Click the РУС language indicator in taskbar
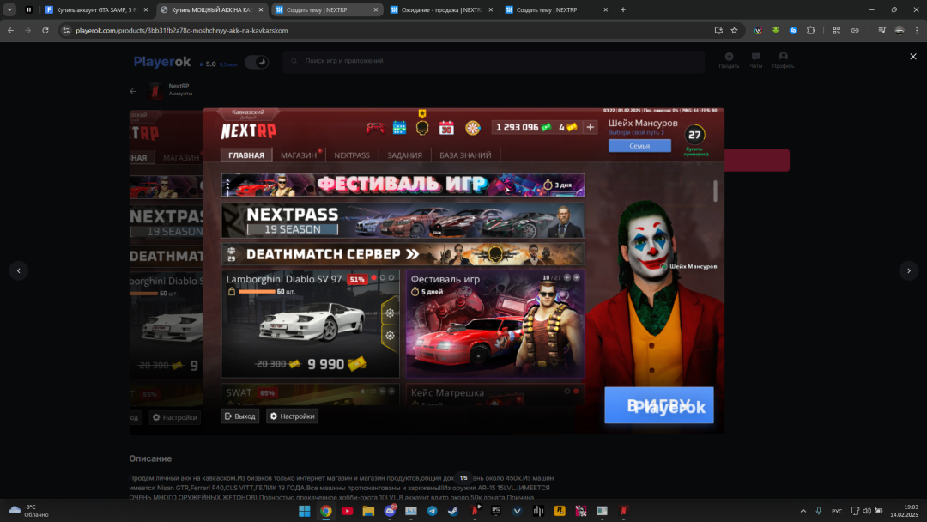Viewport: 927px width, 522px height. [837, 511]
